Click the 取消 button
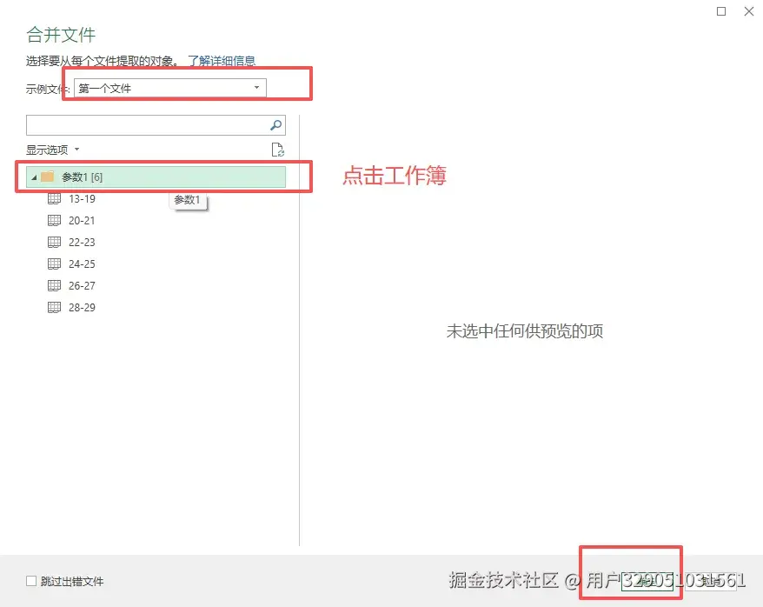This screenshot has height=607, width=763. click(x=712, y=579)
